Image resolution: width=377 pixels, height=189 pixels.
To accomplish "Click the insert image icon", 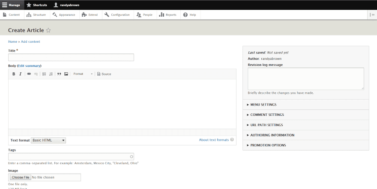I will tap(66, 74).
